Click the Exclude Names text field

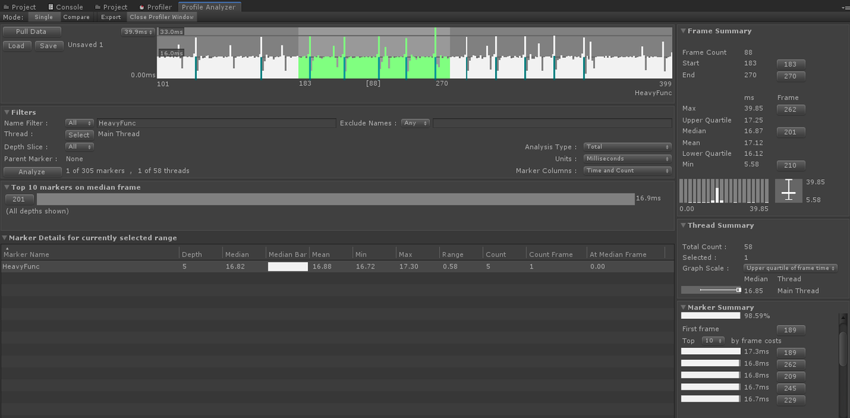(x=552, y=123)
